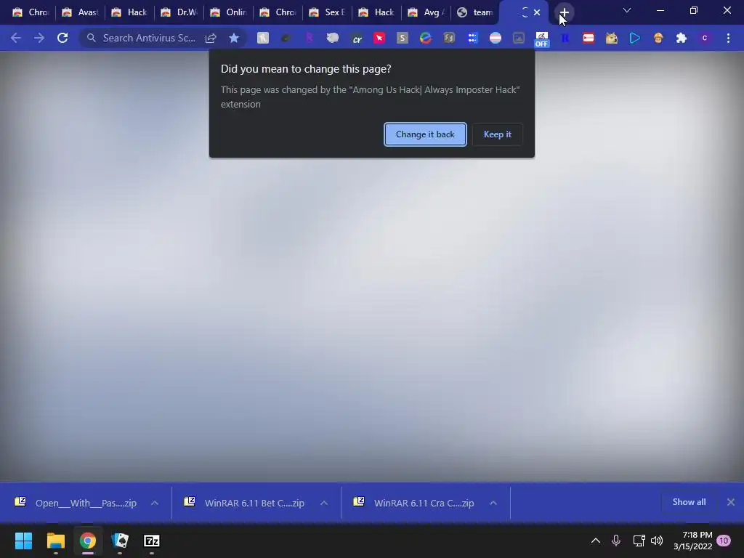Bookmark this page with the star
This screenshot has height=558, width=744.
(234, 38)
